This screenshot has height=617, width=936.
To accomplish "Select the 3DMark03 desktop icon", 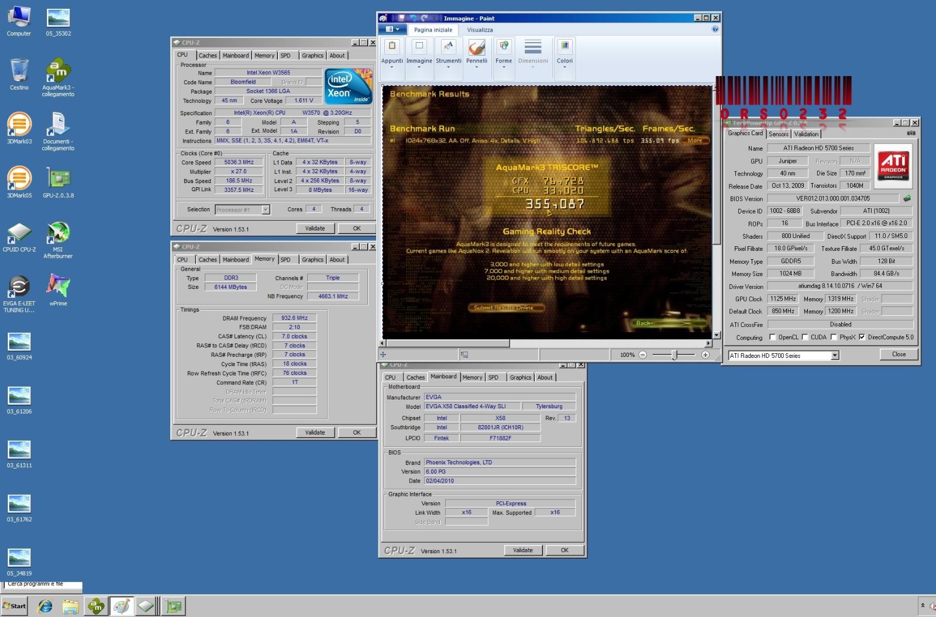I will pos(19,128).
